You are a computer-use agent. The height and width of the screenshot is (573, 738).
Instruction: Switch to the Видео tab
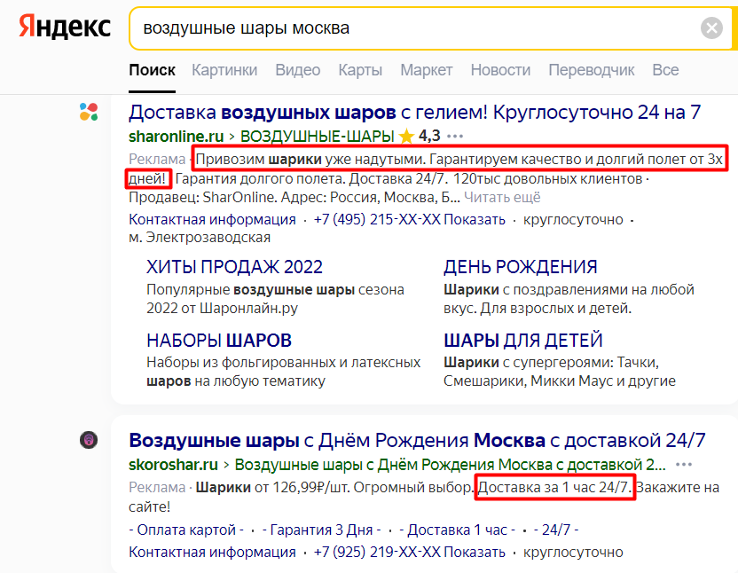pos(297,69)
